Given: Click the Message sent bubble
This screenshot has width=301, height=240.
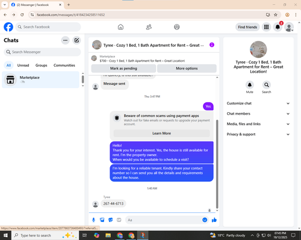Looking at the screenshot, I should [x=114, y=84].
